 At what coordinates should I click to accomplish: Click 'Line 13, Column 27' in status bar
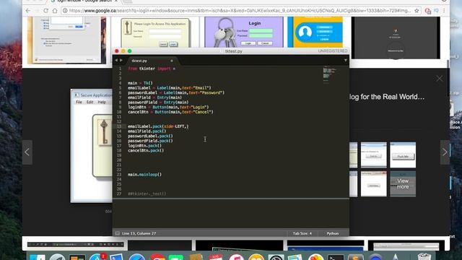point(139,233)
